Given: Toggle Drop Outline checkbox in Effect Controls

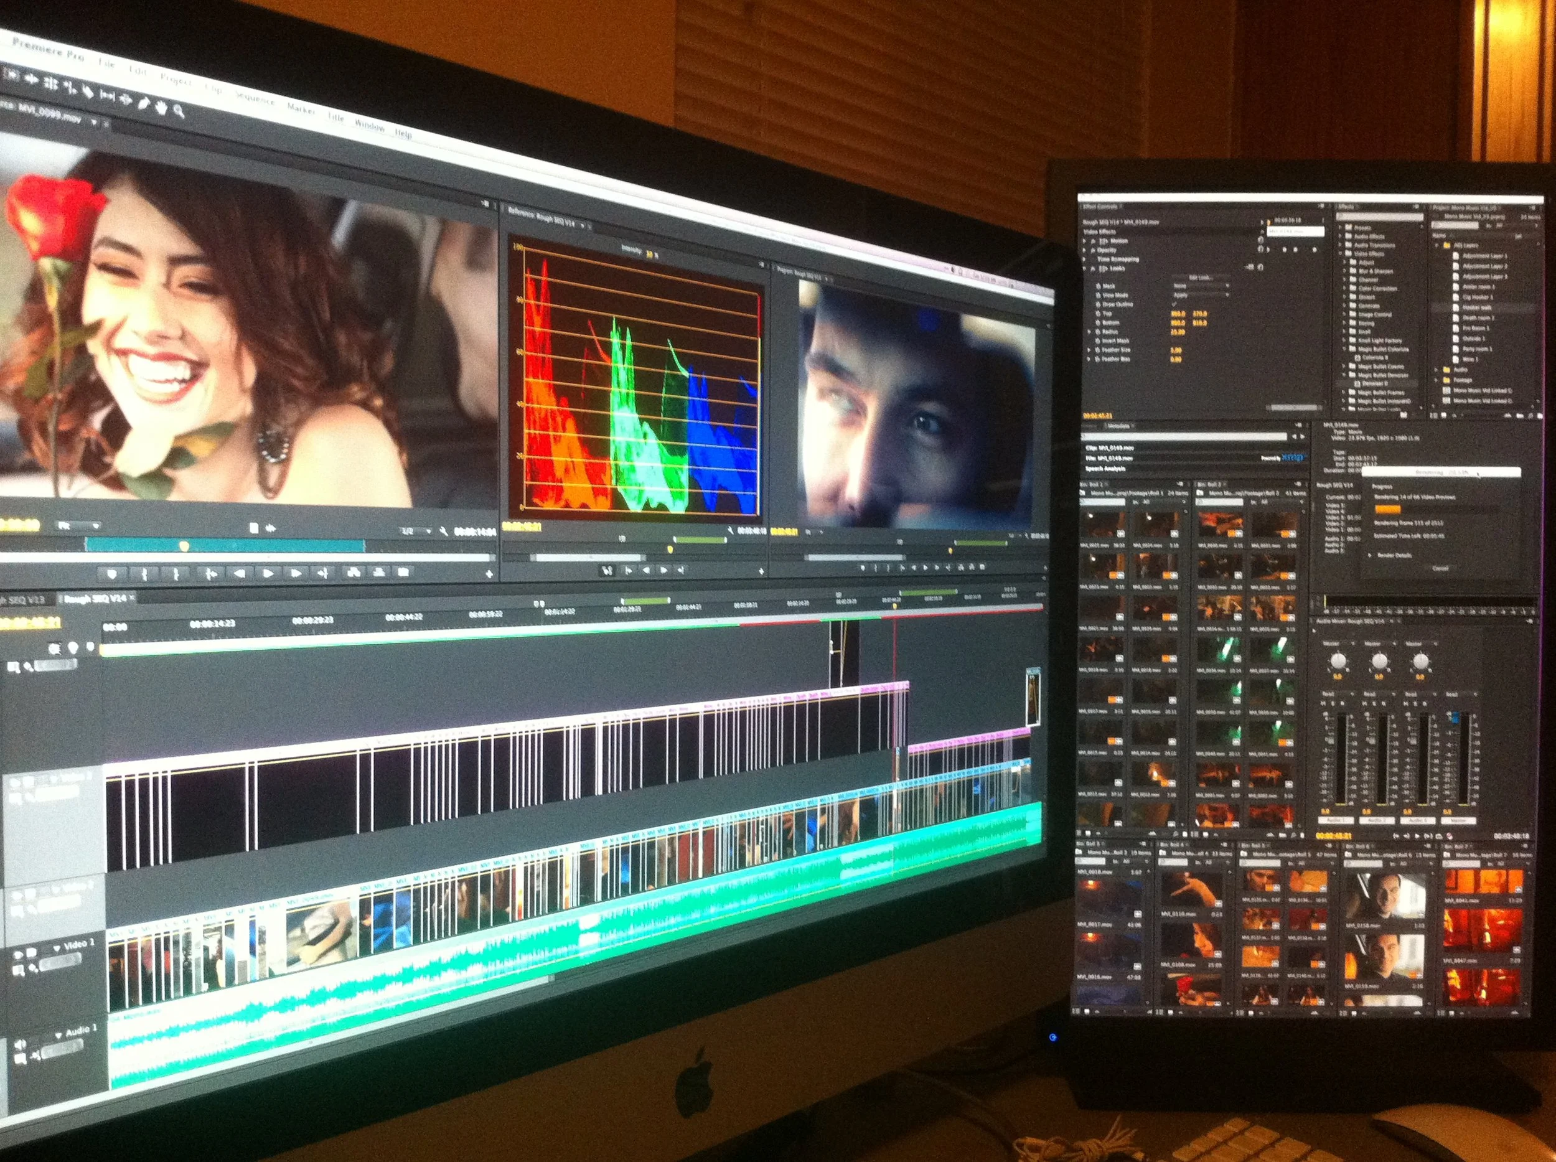Looking at the screenshot, I should pos(1174,304).
